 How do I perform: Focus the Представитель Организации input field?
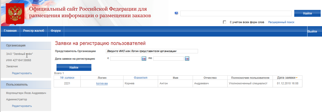point(152,51)
